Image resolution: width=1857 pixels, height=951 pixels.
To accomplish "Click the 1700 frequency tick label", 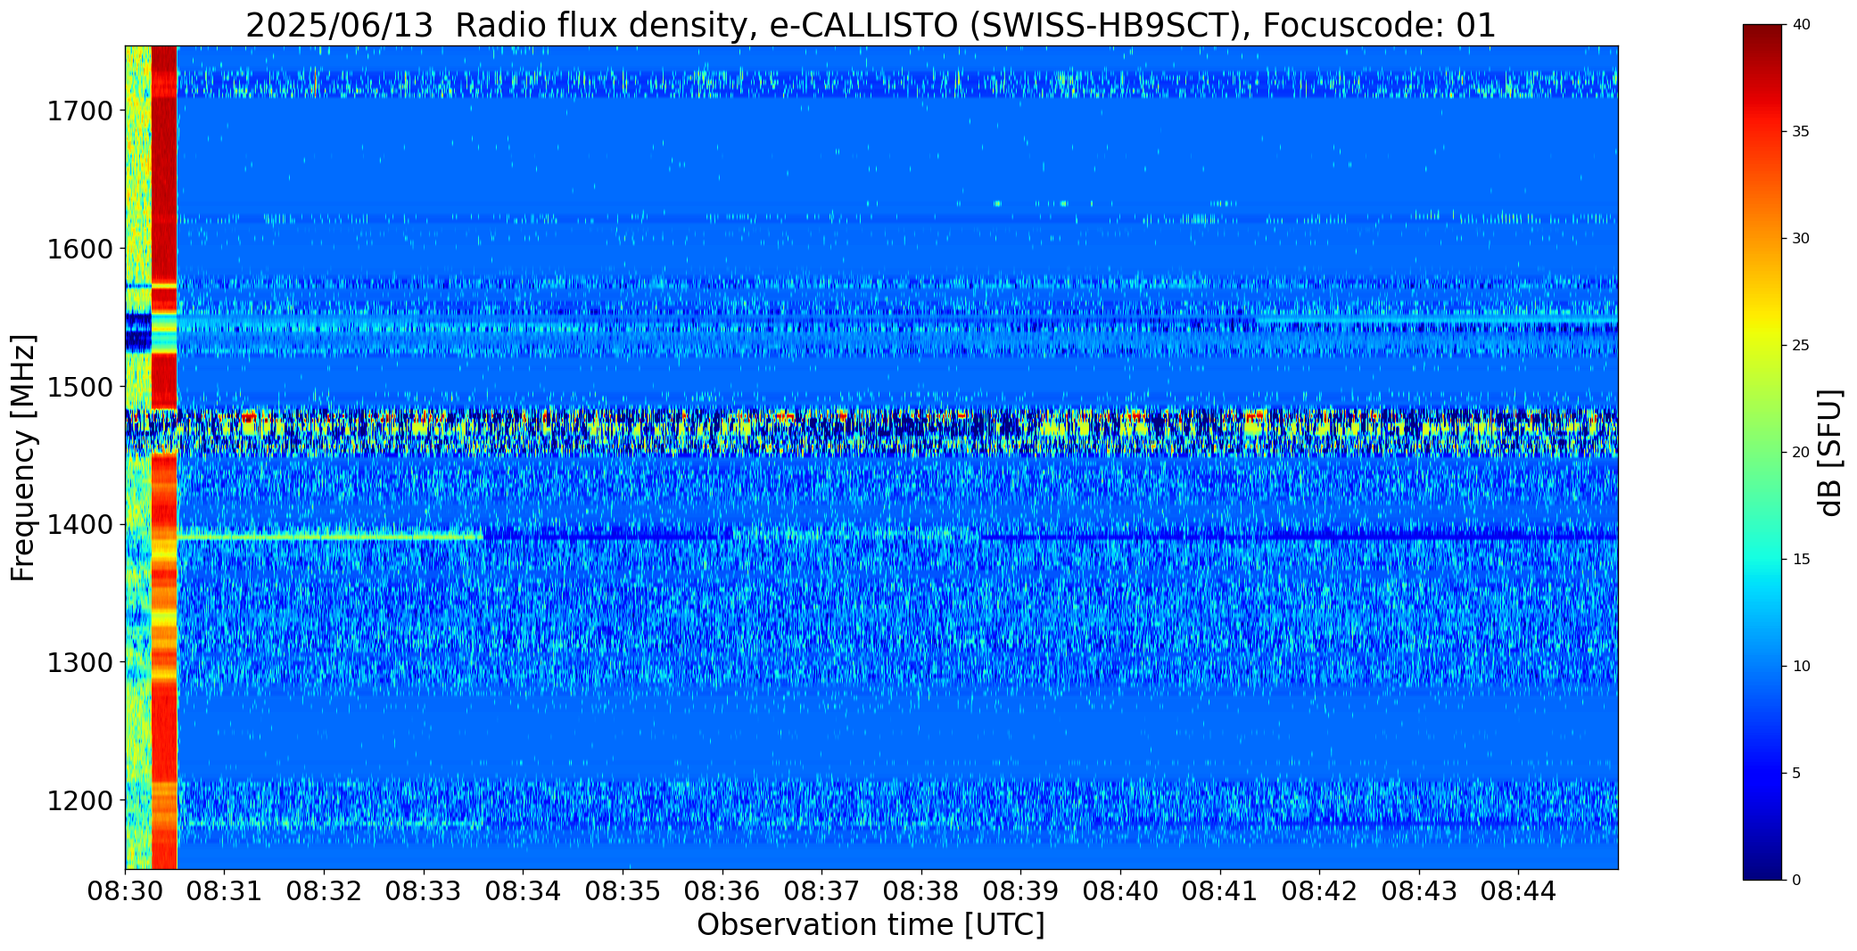I will point(79,111).
